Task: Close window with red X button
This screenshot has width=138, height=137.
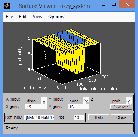Action: [x=127, y=5]
